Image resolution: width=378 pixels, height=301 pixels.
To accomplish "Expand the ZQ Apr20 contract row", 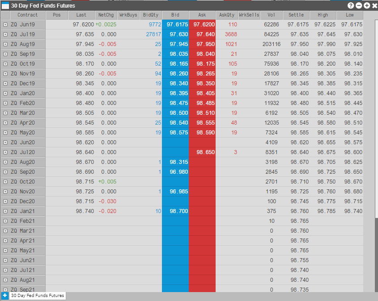I will (x=5, y=123).
